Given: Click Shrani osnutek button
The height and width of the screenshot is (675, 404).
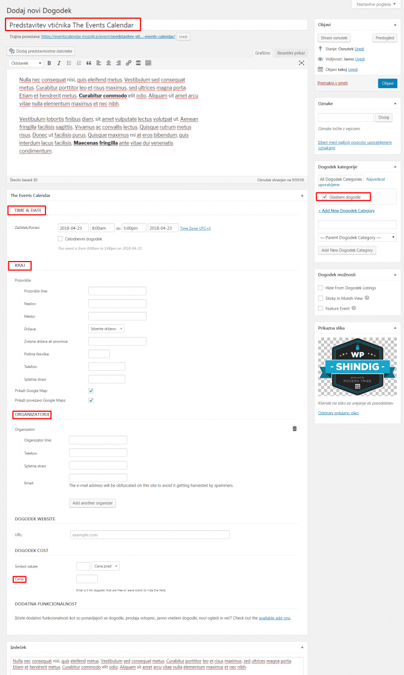Looking at the screenshot, I should 334,38.
